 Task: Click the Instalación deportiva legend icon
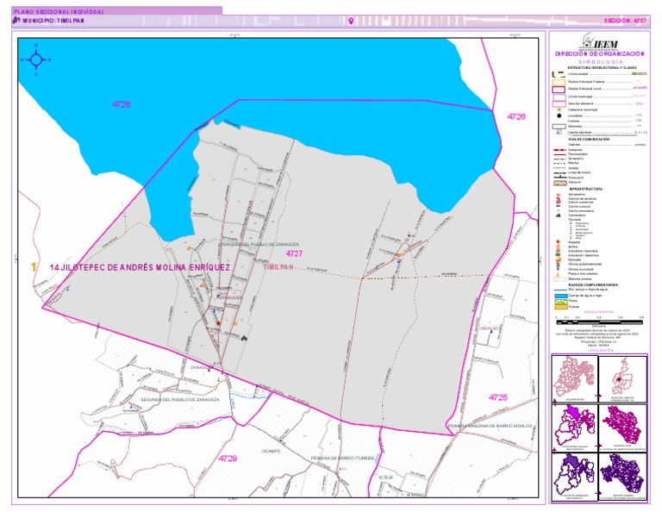click(559, 255)
